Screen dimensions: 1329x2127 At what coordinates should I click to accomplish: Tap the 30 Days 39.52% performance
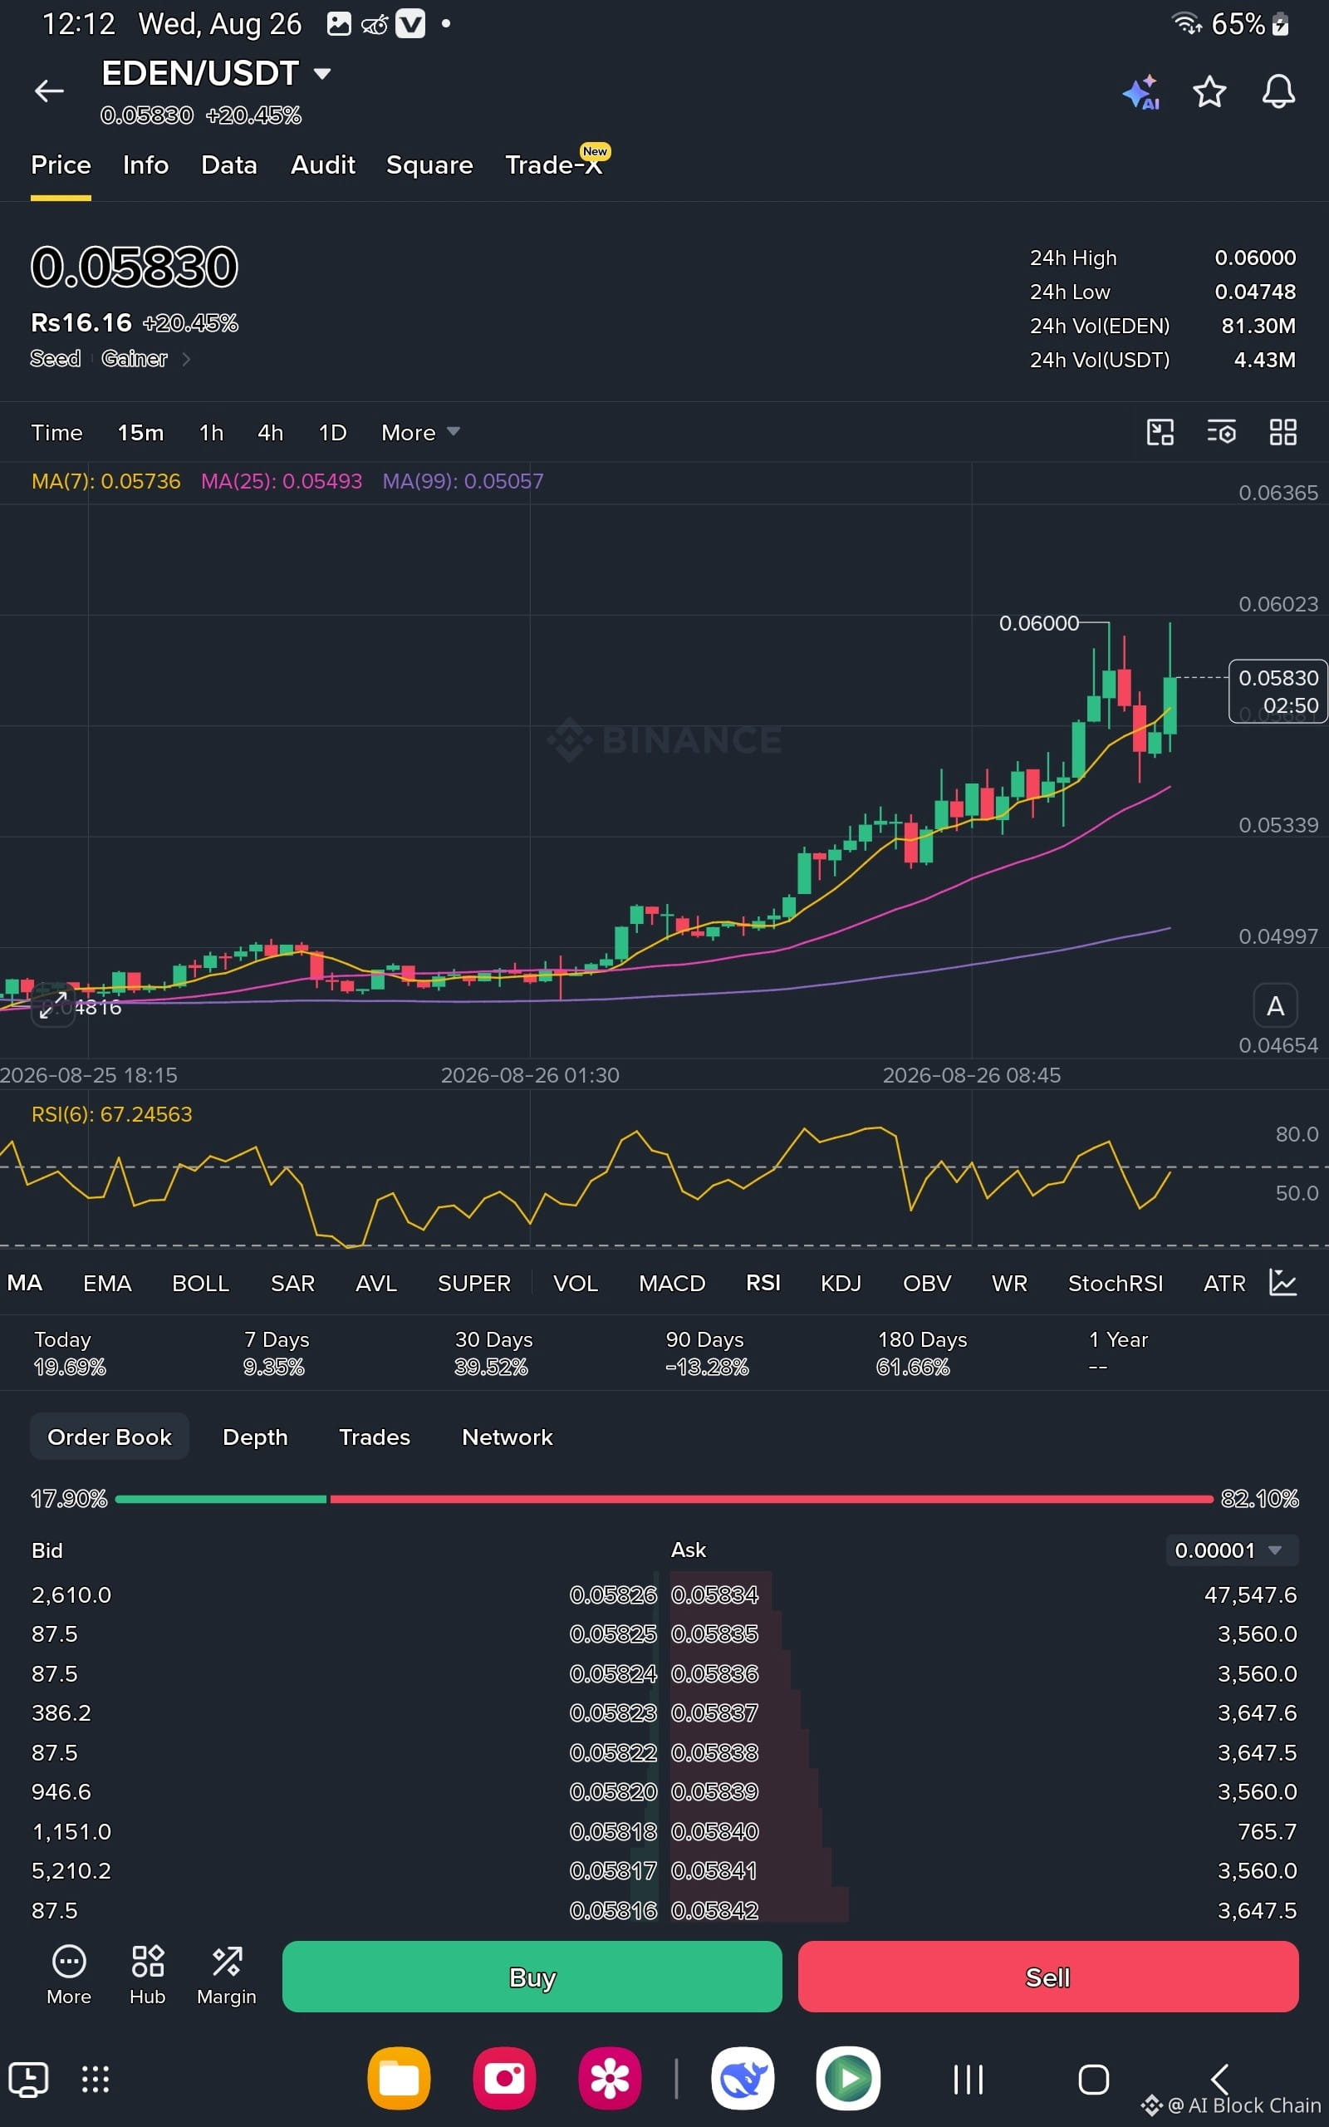[493, 1353]
